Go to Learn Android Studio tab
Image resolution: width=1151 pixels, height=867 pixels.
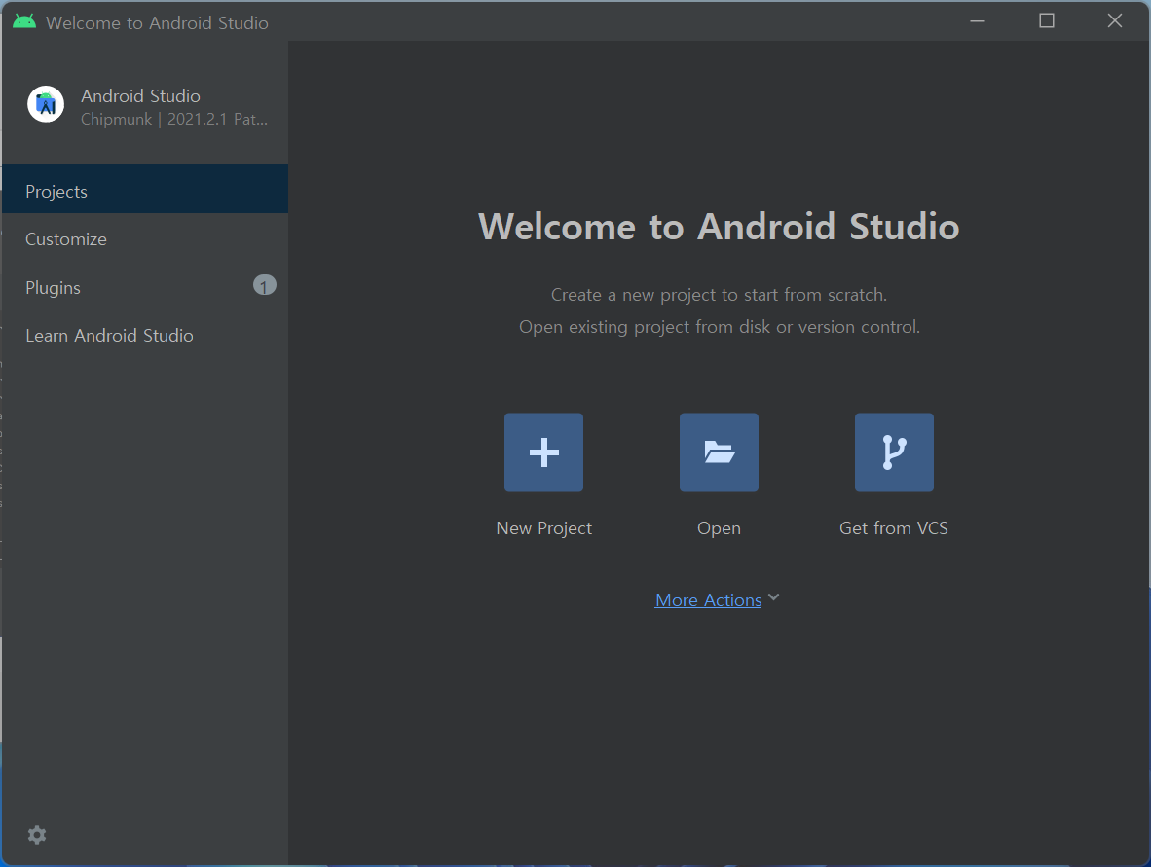pyautogui.click(x=145, y=335)
